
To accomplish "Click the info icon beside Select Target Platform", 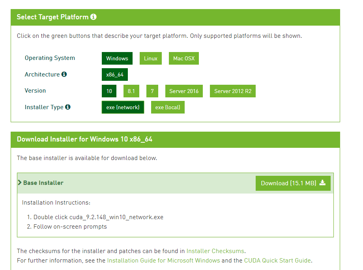I will click(x=94, y=17).
